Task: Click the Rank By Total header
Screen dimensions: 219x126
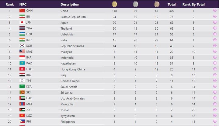Action: [x=193, y=5]
